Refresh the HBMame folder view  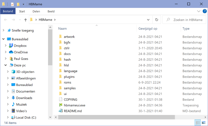point(157,20)
